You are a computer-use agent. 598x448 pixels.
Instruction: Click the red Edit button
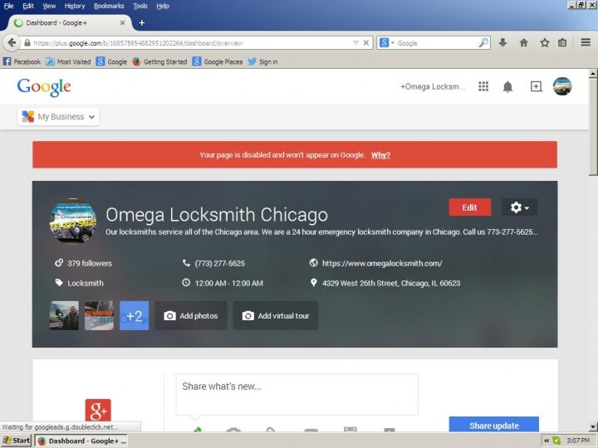[x=470, y=207]
